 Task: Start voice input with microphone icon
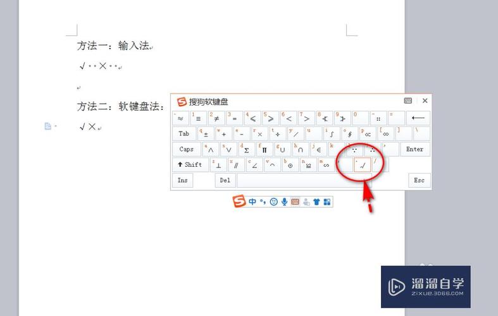click(285, 202)
